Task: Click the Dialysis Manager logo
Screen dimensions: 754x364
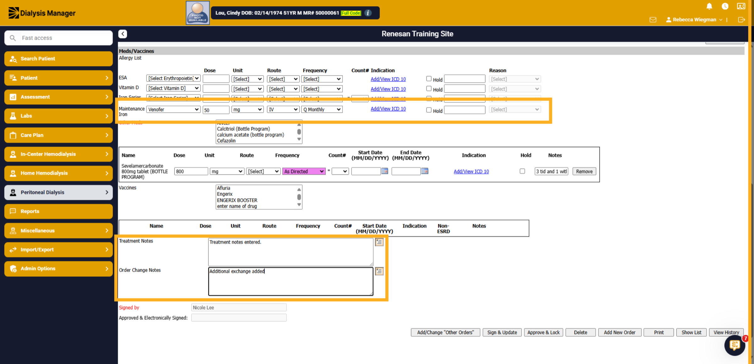Action: [x=42, y=13]
